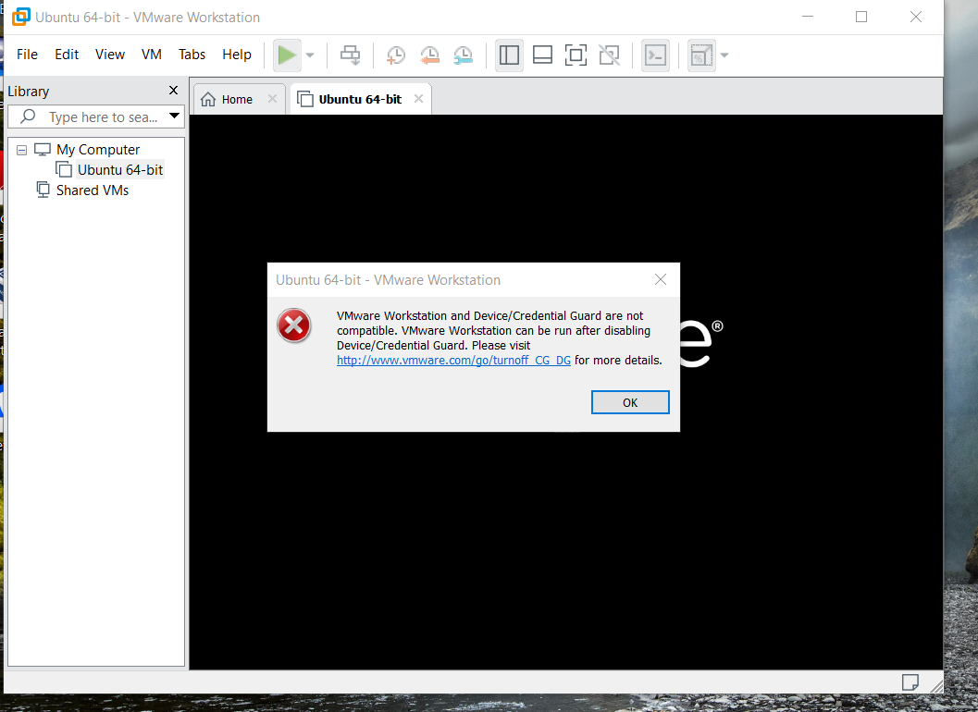
Task: Dismiss the error dialog with OK
Action: [x=630, y=401]
